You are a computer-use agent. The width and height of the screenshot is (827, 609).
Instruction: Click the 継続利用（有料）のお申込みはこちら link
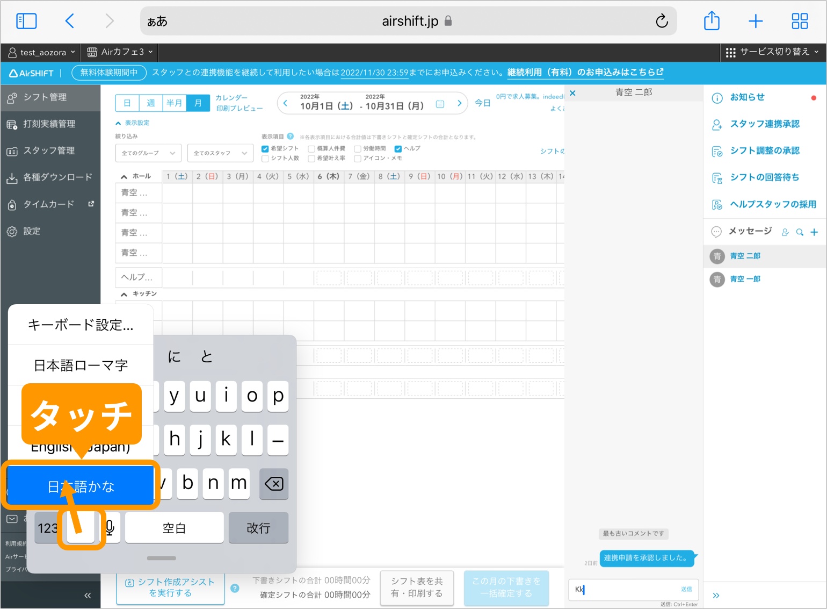coord(586,73)
